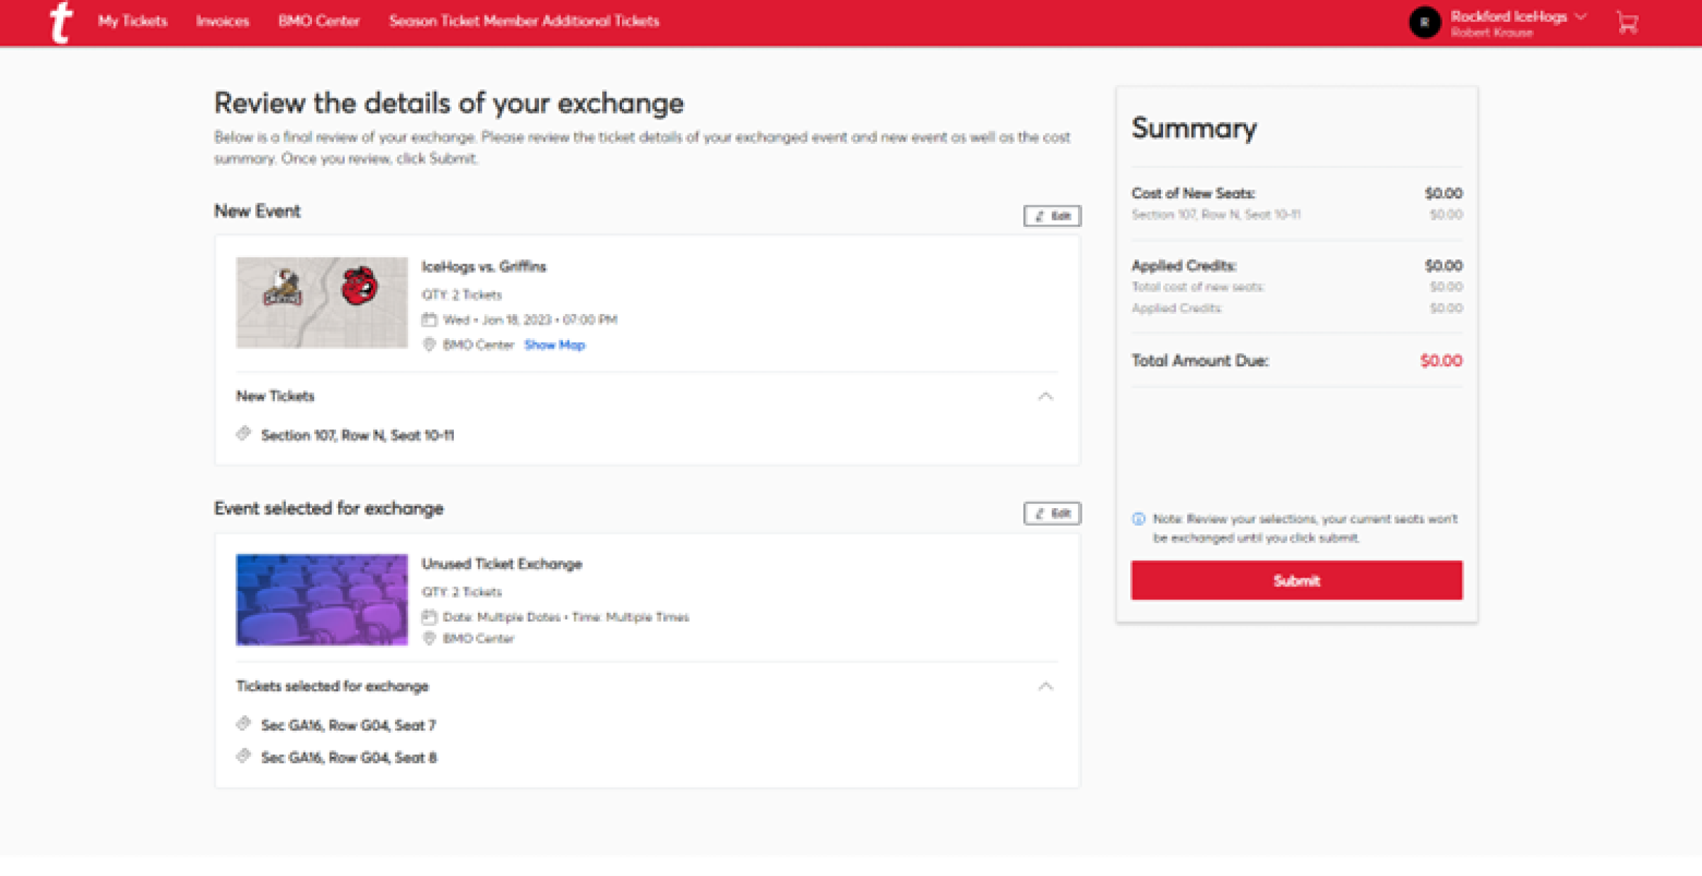Click calendar icon beside Wed Jan 18 date
The image size is (1702, 876).
point(429,320)
